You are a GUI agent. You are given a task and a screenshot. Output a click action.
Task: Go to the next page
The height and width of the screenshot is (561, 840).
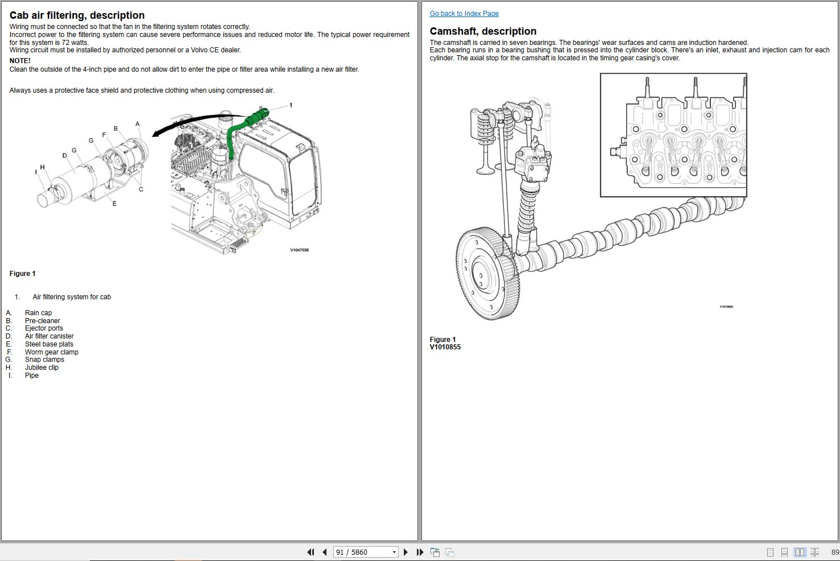click(x=405, y=552)
